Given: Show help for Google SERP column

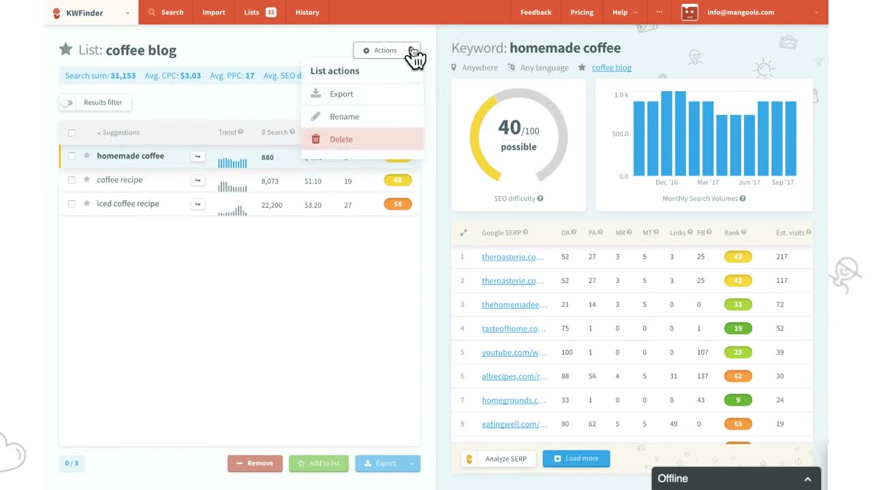Looking at the screenshot, I should click(x=525, y=233).
